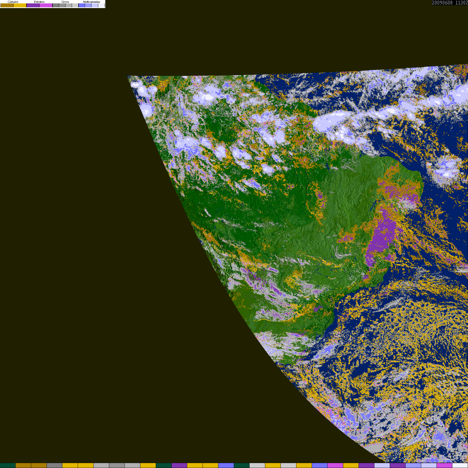Screen dimensions: 468x468
Task: Select the darkest blue Multicamadas legend swatch
Action: pos(82,5)
